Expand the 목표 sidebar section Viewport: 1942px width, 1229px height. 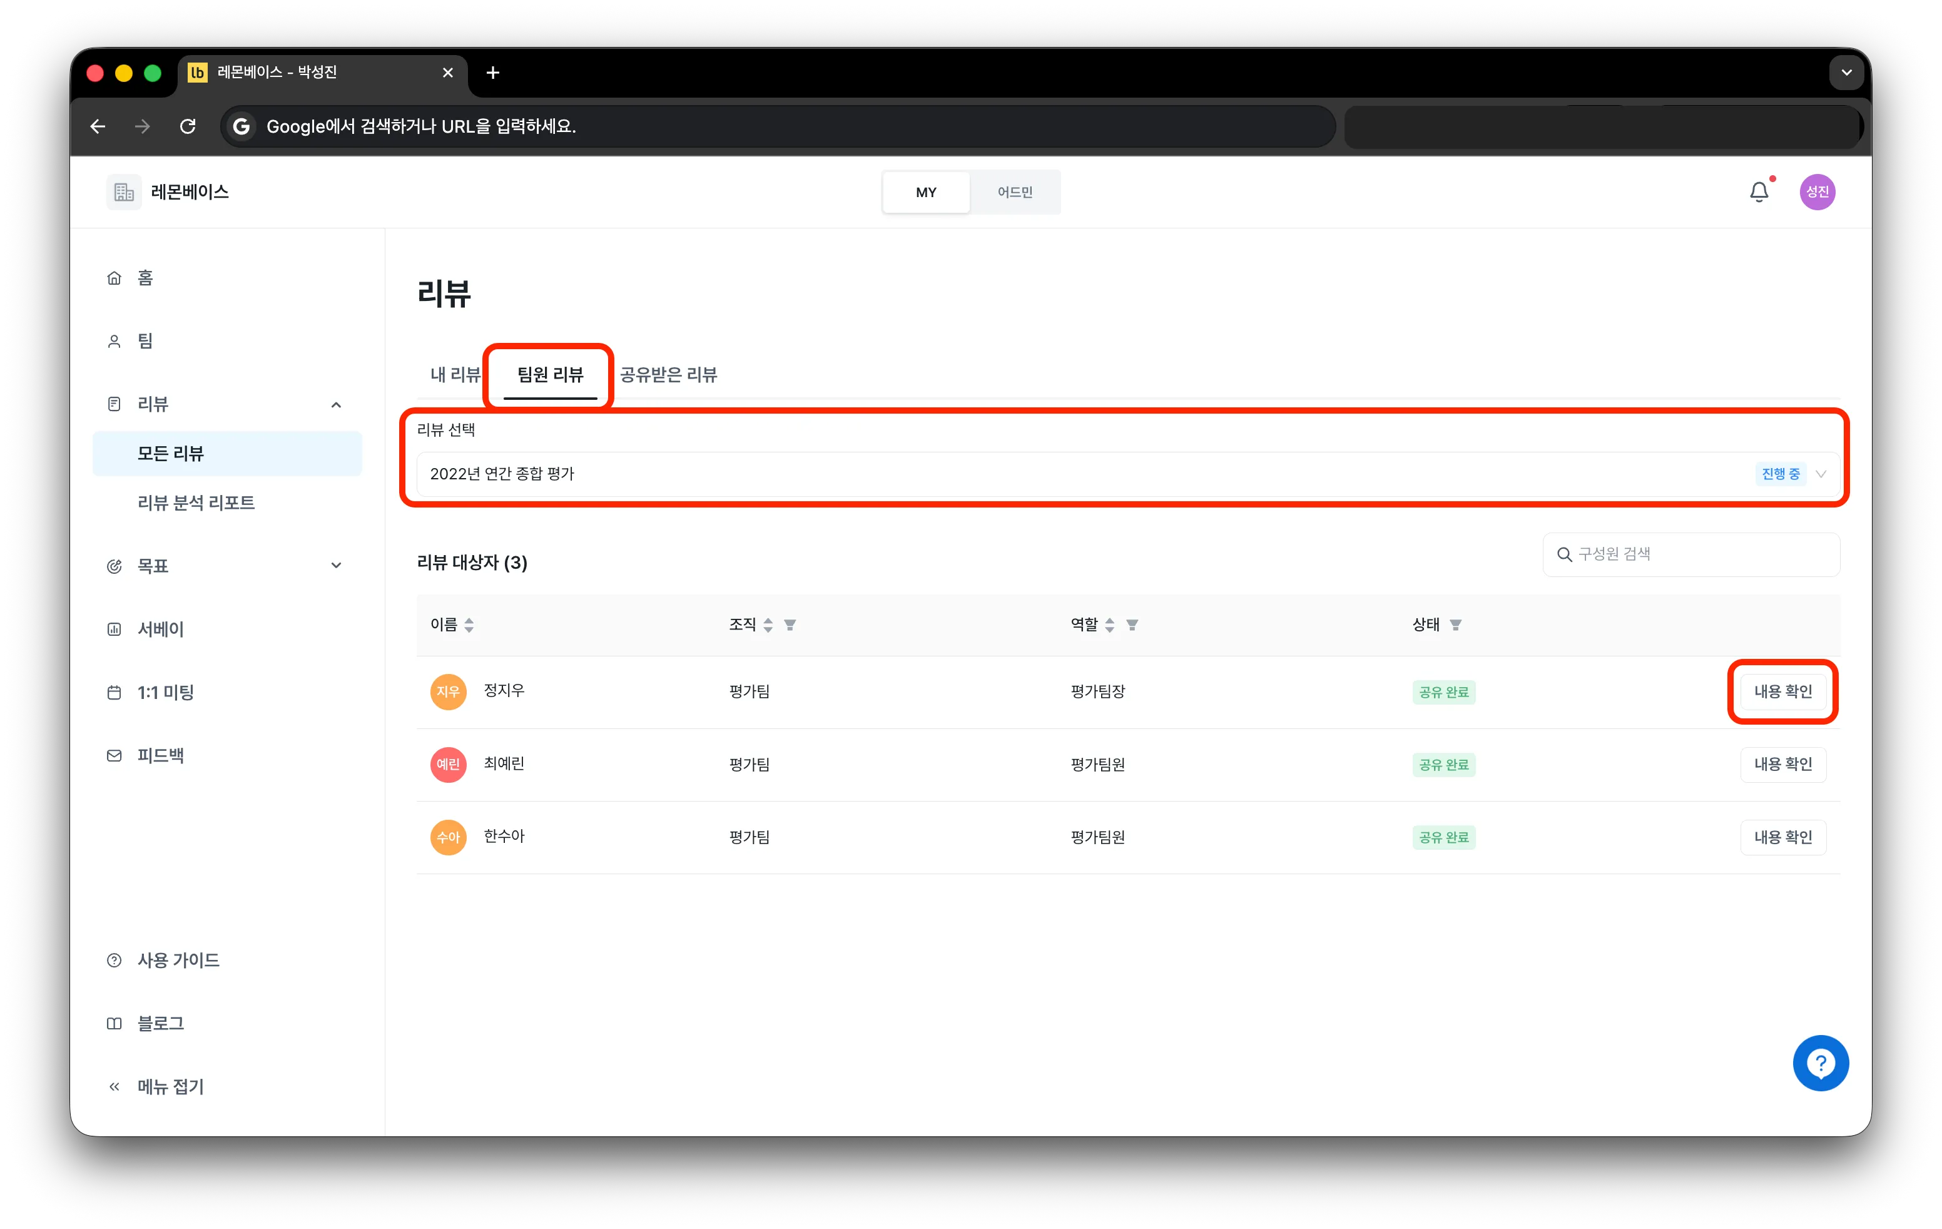click(x=337, y=566)
